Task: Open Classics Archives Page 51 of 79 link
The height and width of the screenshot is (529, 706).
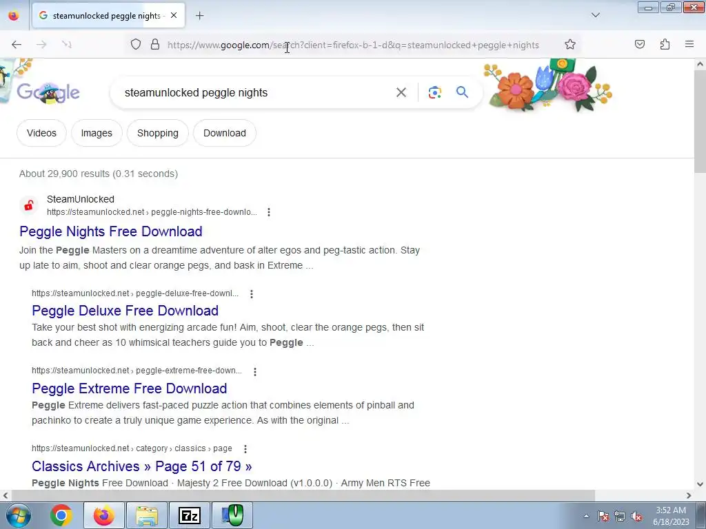Action: 142,466
